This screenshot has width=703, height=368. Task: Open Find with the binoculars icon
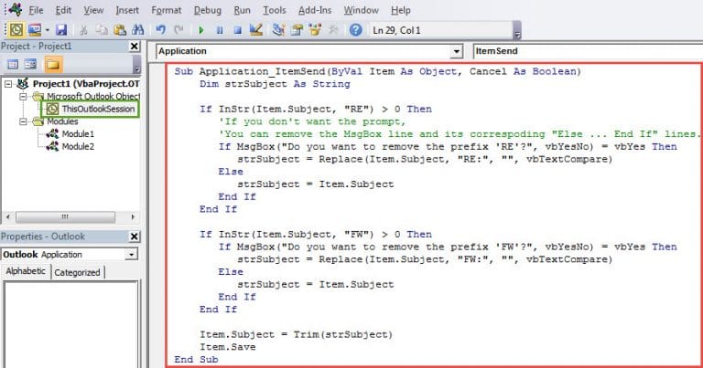click(x=137, y=30)
